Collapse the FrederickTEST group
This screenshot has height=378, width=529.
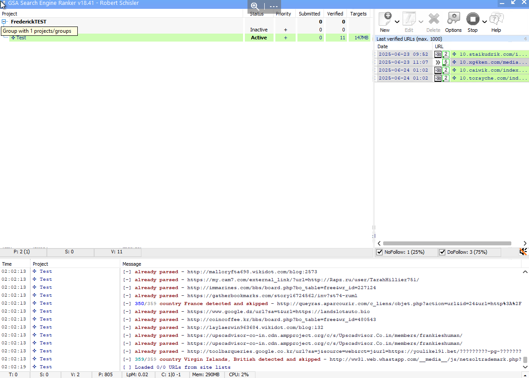tap(4, 22)
